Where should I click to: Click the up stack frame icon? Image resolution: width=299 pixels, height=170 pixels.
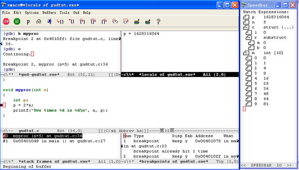[x=137, y=21]
